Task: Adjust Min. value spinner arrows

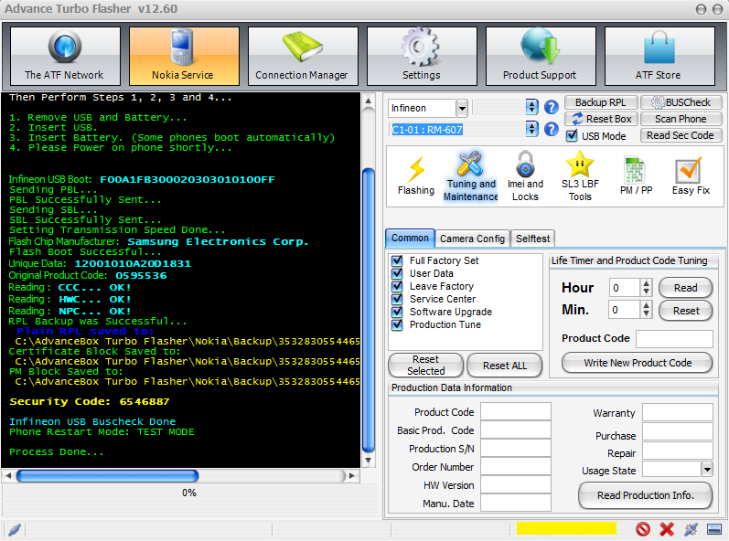Action: coord(647,310)
